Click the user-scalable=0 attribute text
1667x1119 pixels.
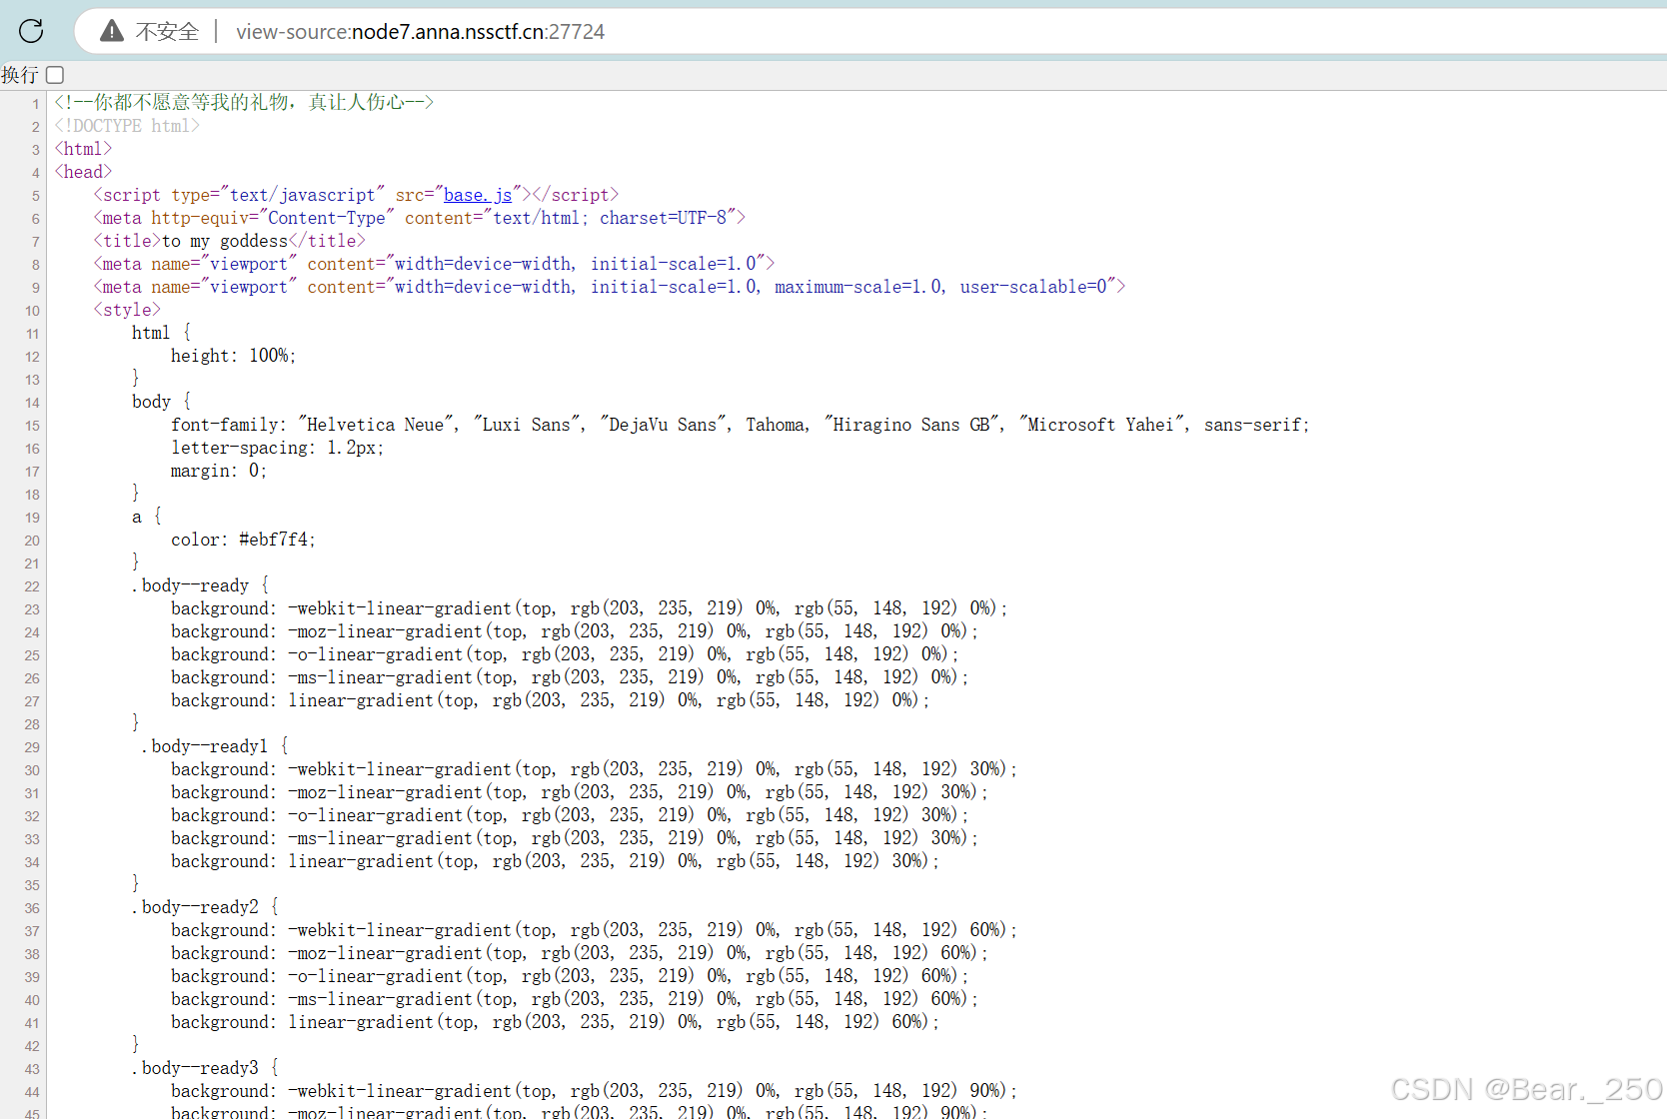click(x=1034, y=287)
